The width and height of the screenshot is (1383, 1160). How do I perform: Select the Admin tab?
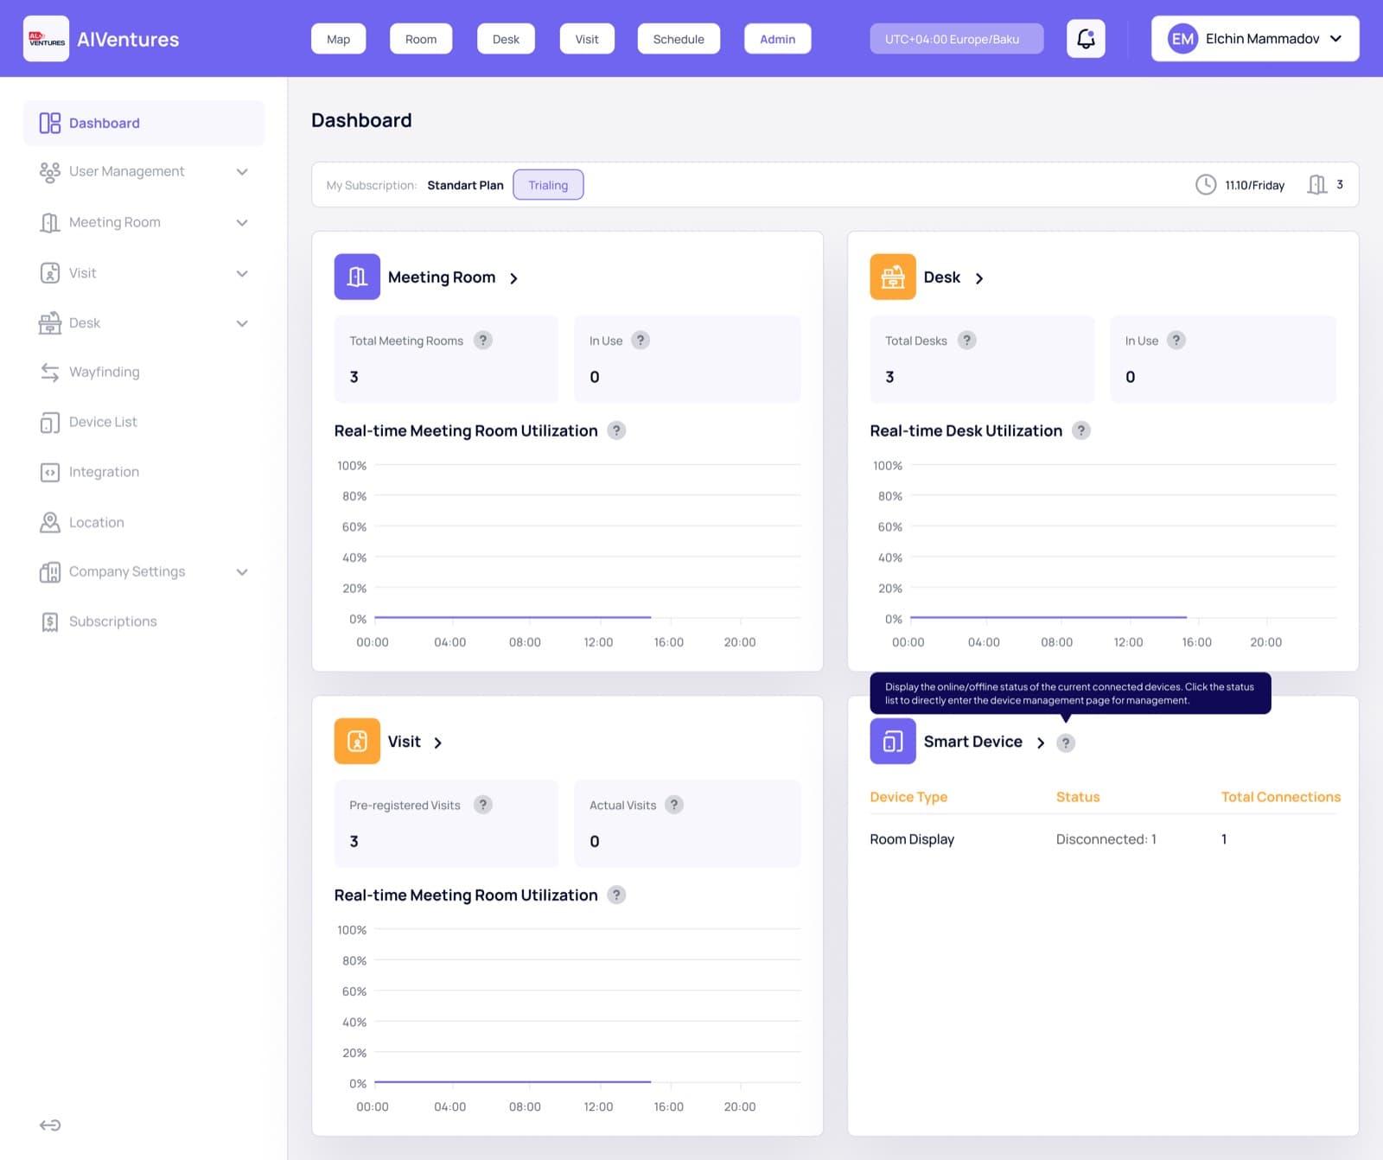pos(777,39)
